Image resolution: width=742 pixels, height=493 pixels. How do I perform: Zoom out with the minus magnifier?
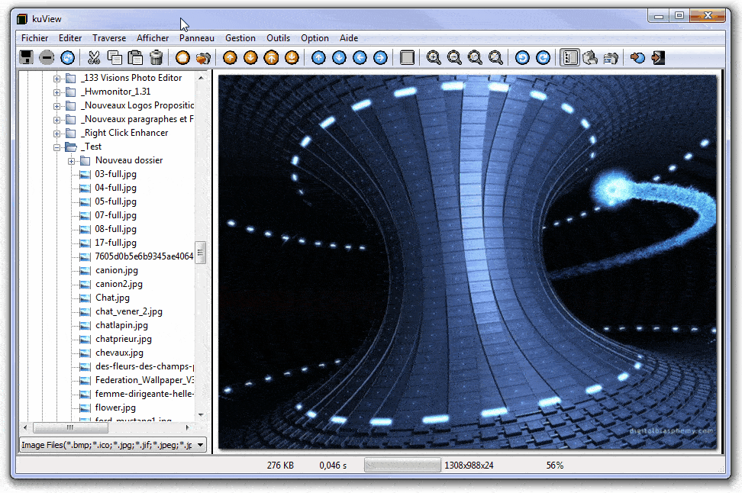pyautogui.click(x=454, y=58)
